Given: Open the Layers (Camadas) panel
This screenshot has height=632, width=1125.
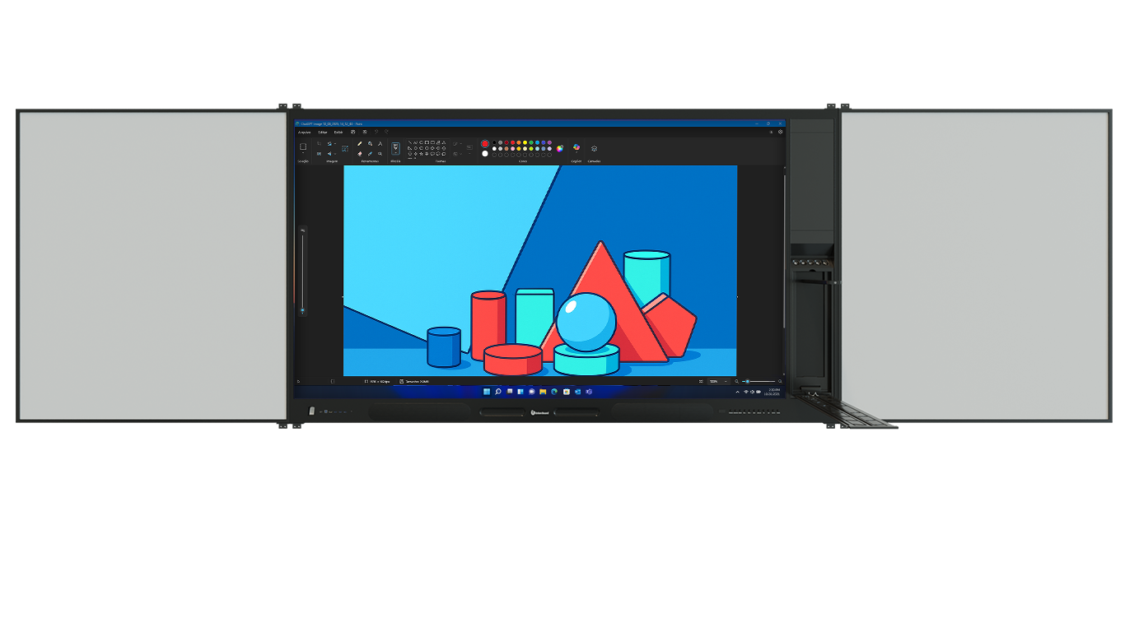Looking at the screenshot, I should [x=594, y=149].
